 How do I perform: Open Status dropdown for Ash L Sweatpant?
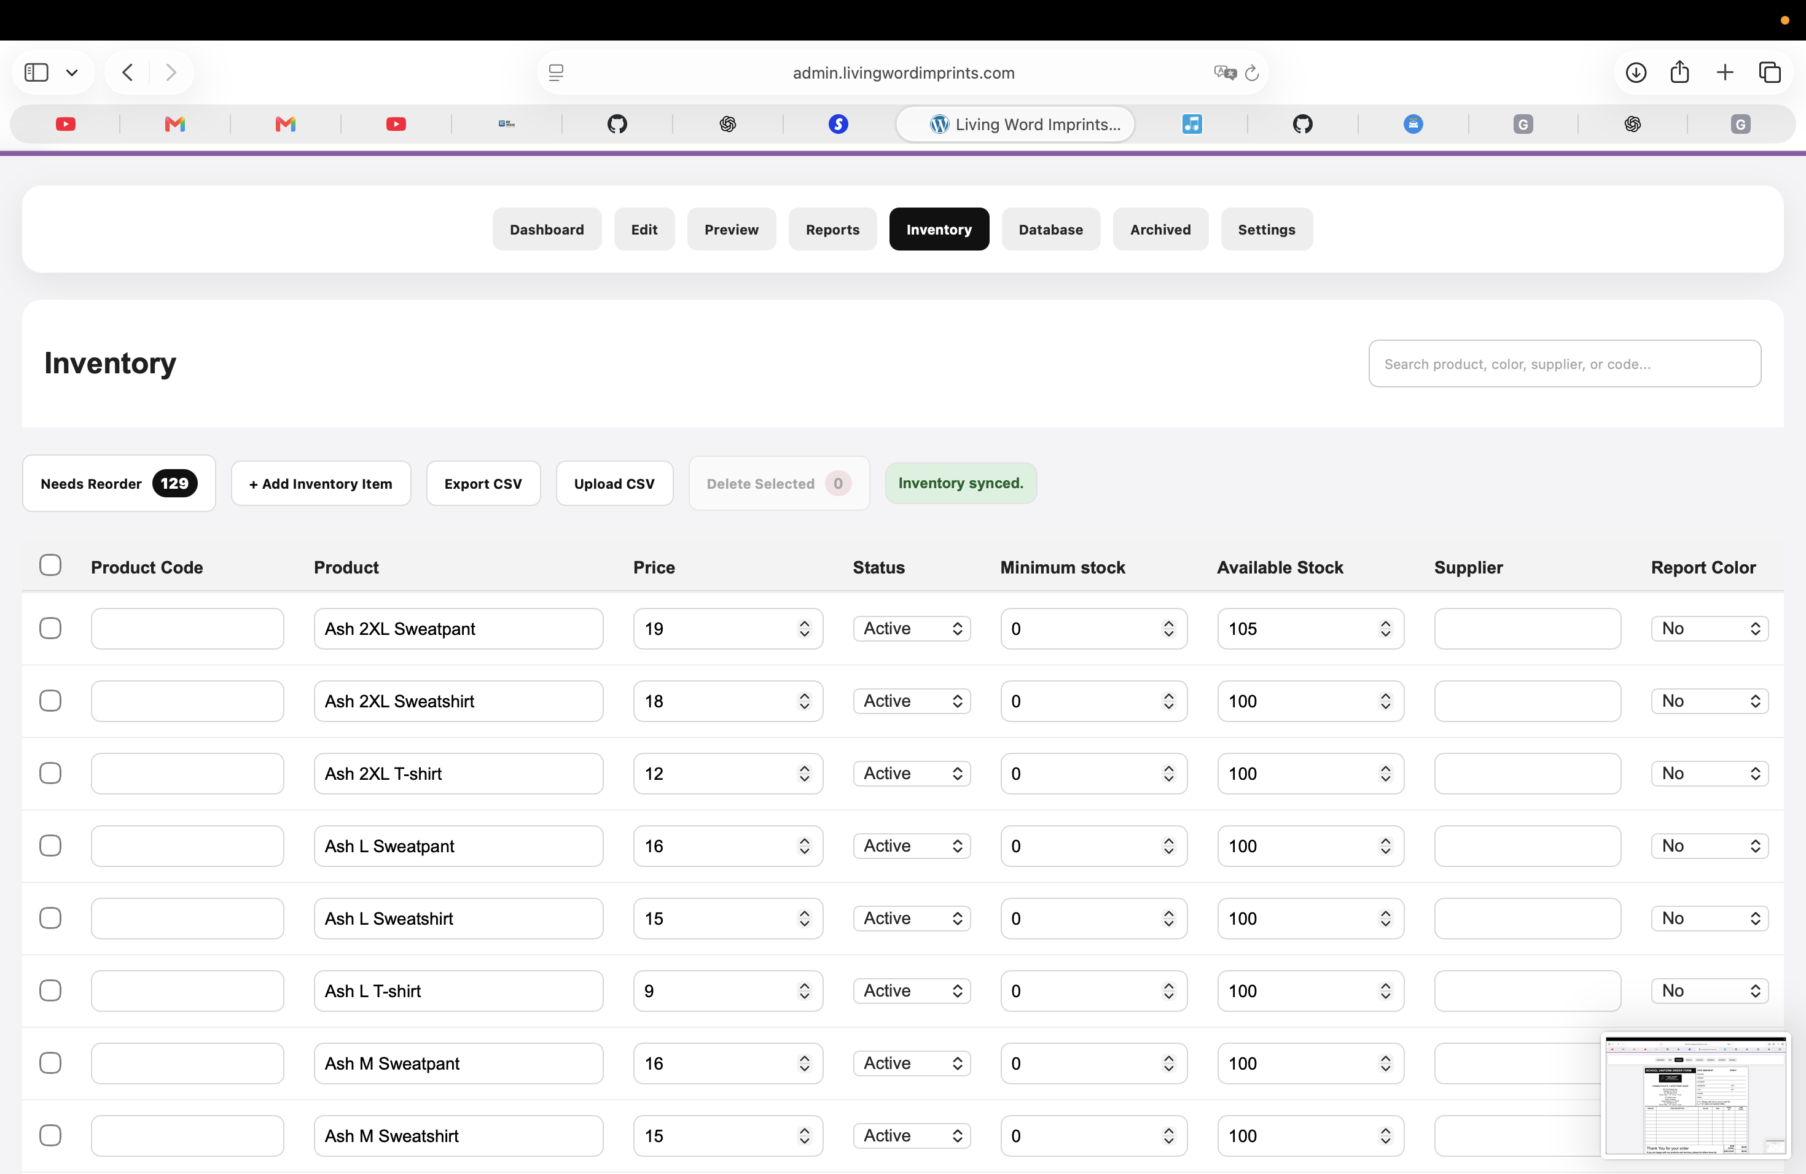pos(912,846)
